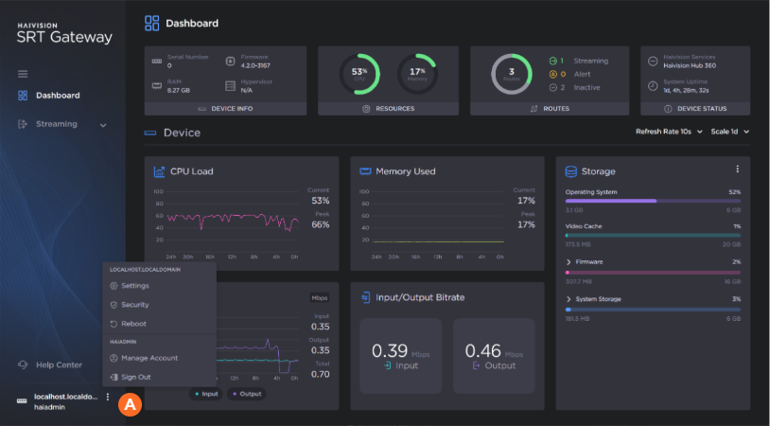Click the three-dot menu next to localhost
This screenshot has height=426, width=770.
(x=108, y=398)
